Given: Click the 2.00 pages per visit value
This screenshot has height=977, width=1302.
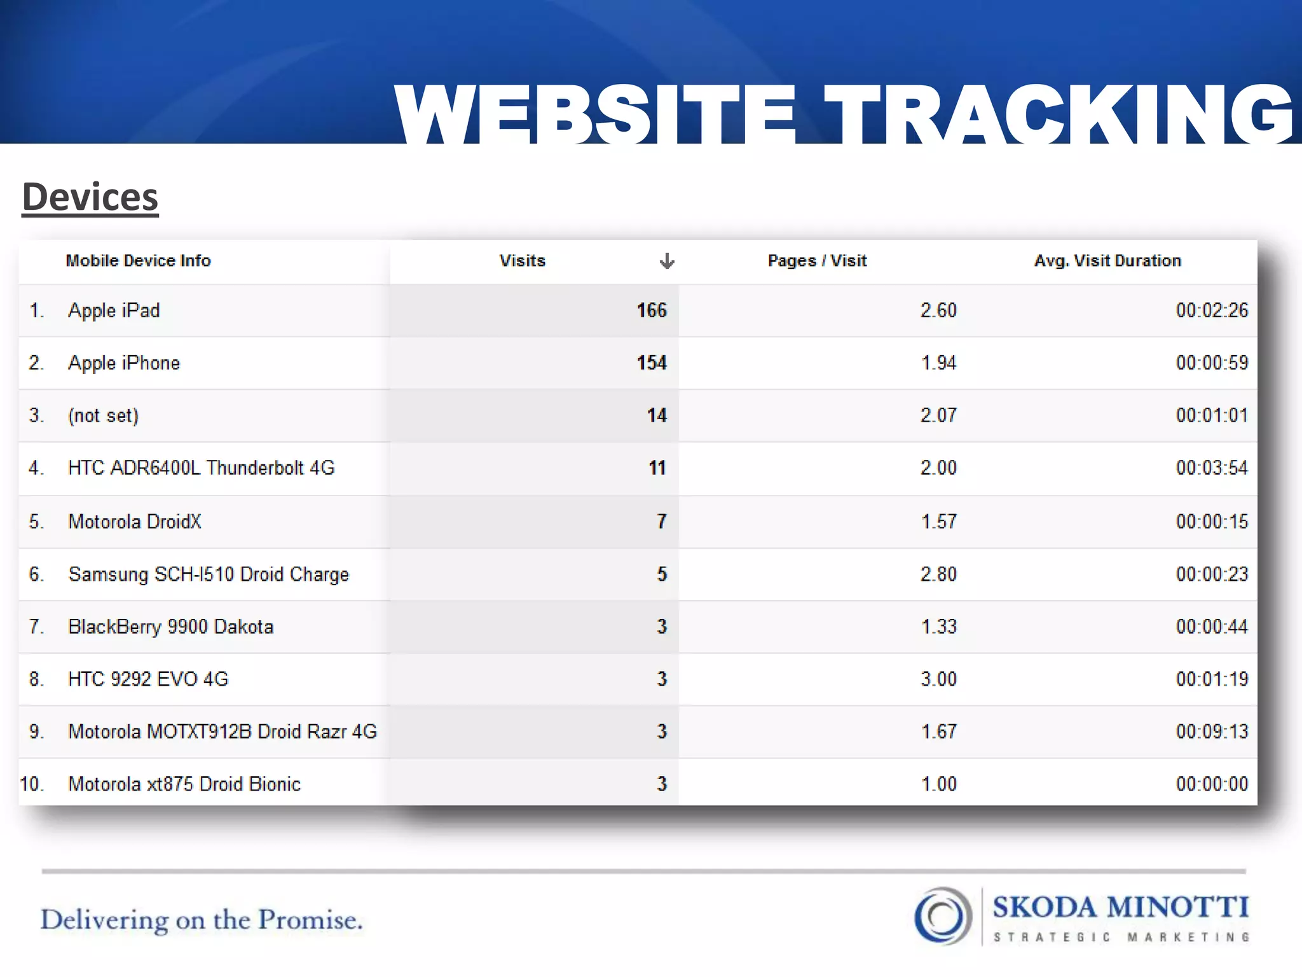Looking at the screenshot, I should point(938,468).
